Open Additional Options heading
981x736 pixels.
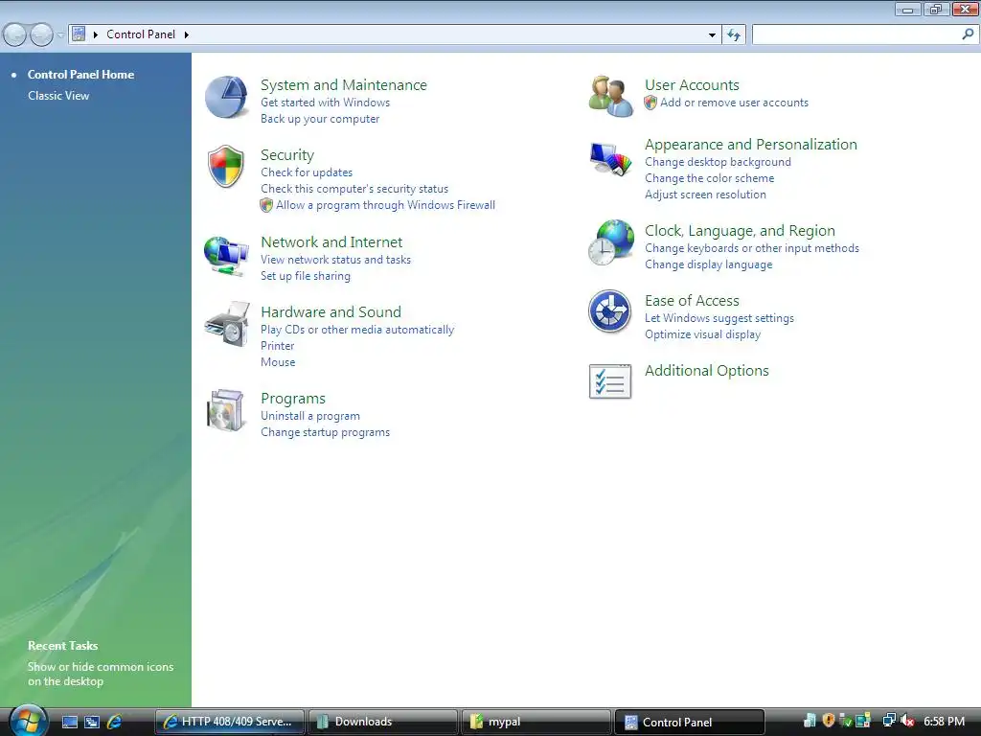pos(707,371)
